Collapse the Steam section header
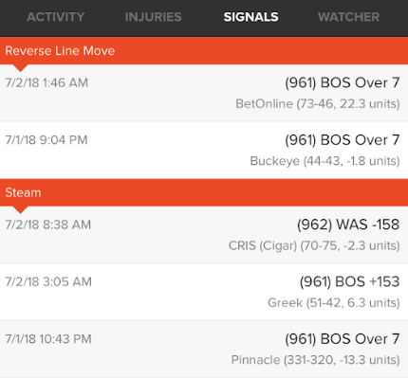Screen dimensions: 408x378 (x=204, y=192)
